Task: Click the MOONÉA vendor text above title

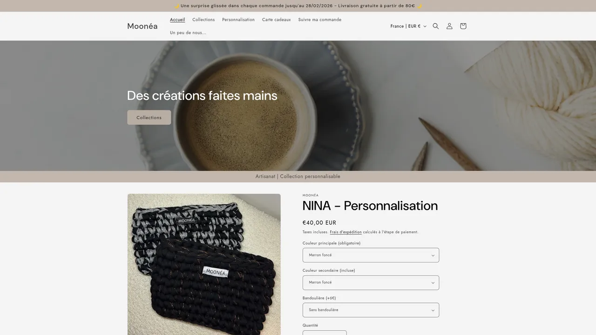Action: click(x=311, y=195)
